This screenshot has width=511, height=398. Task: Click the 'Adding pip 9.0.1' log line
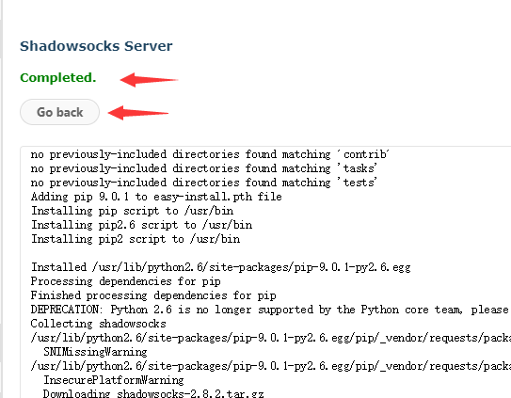(x=156, y=197)
